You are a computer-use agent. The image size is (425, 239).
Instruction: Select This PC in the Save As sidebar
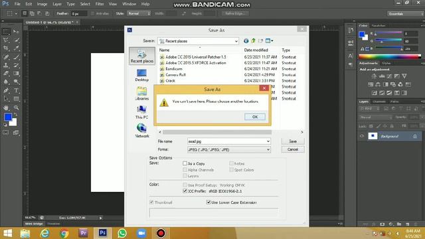pos(141,112)
